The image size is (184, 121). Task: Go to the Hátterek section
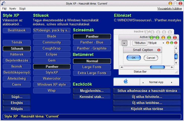(x=17, y=54)
